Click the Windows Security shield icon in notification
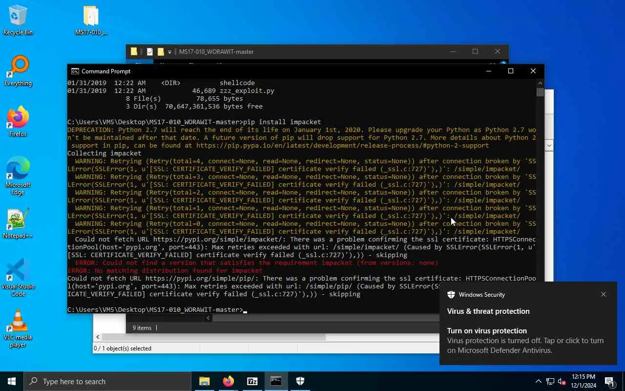This screenshot has width=625, height=391. click(x=451, y=295)
